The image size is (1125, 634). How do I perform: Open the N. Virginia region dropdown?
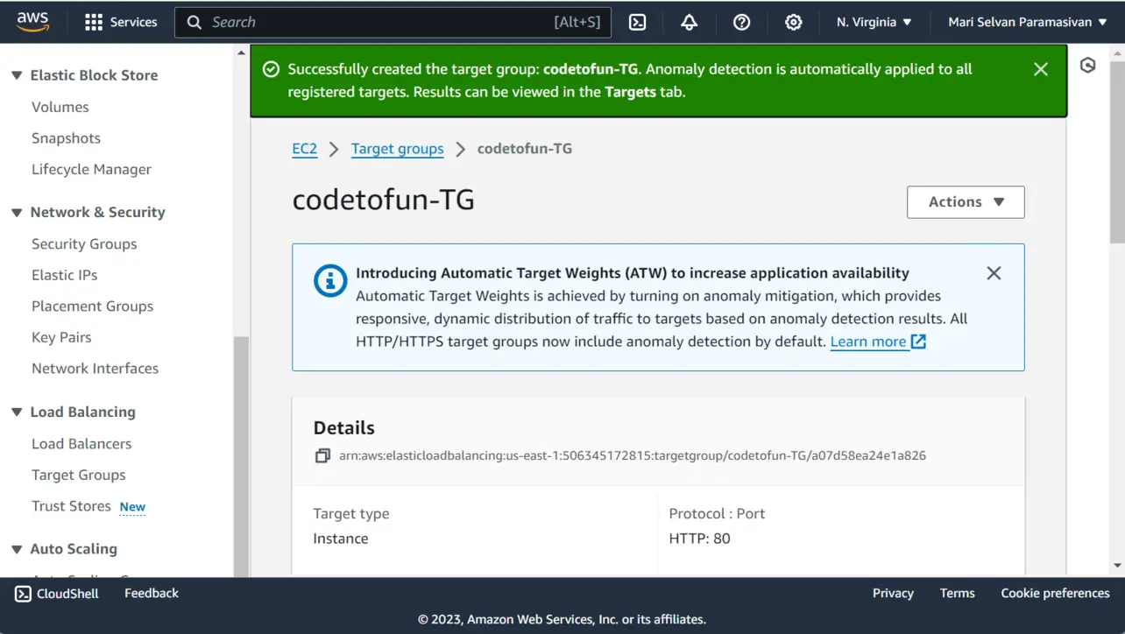coord(874,22)
